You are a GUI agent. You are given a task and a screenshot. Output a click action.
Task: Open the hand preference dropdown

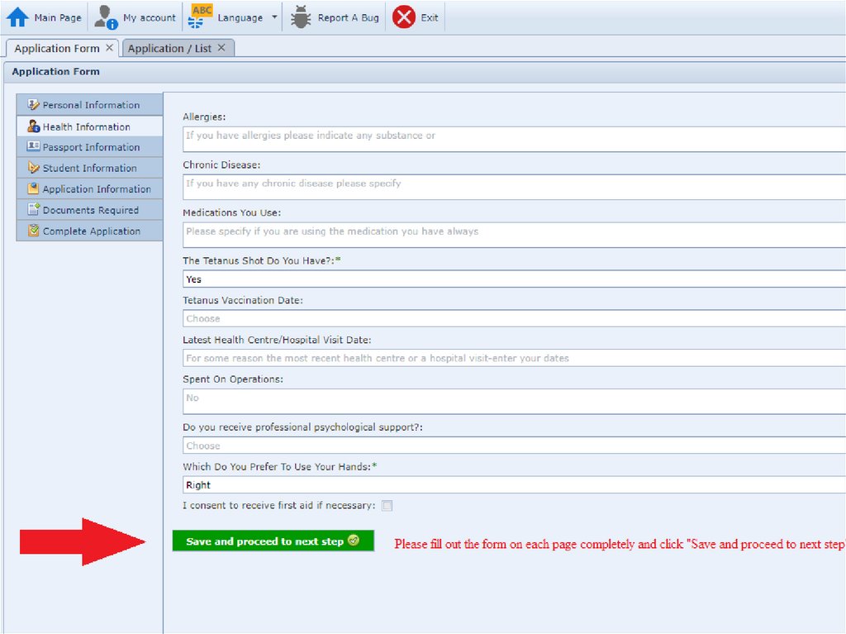512,485
